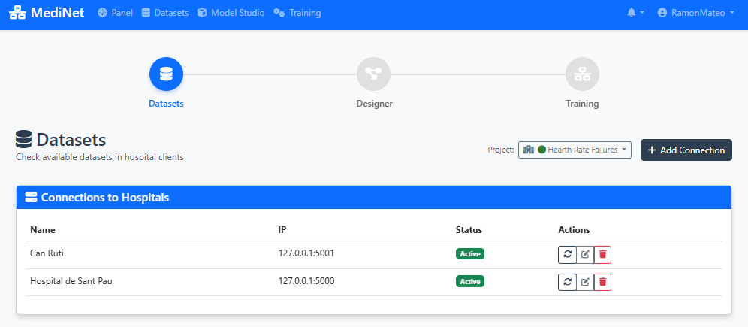748x327 pixels.
Task: Click the Active status badge for Can Ruti
Action: click(x=470, y=254)
